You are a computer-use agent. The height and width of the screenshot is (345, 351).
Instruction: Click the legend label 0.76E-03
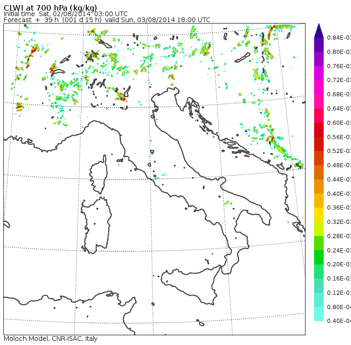point(339,66)
